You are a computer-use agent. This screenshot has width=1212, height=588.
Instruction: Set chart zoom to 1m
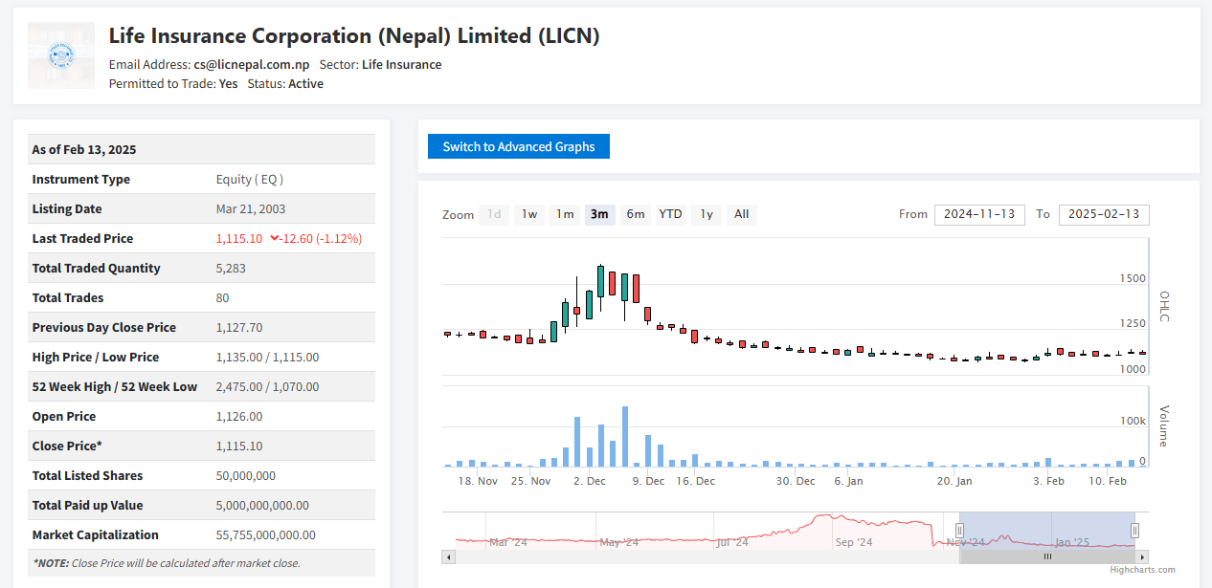point(565,214)
